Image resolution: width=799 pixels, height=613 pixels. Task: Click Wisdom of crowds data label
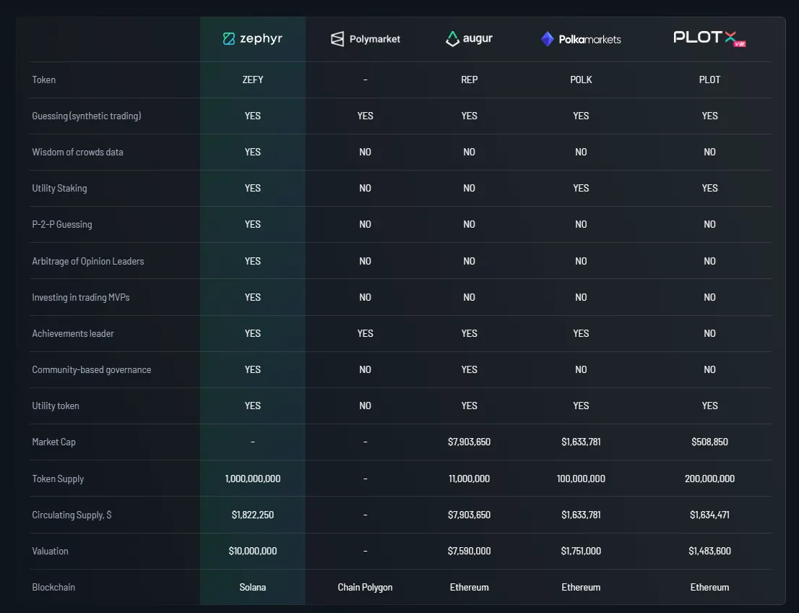(77, 152)
